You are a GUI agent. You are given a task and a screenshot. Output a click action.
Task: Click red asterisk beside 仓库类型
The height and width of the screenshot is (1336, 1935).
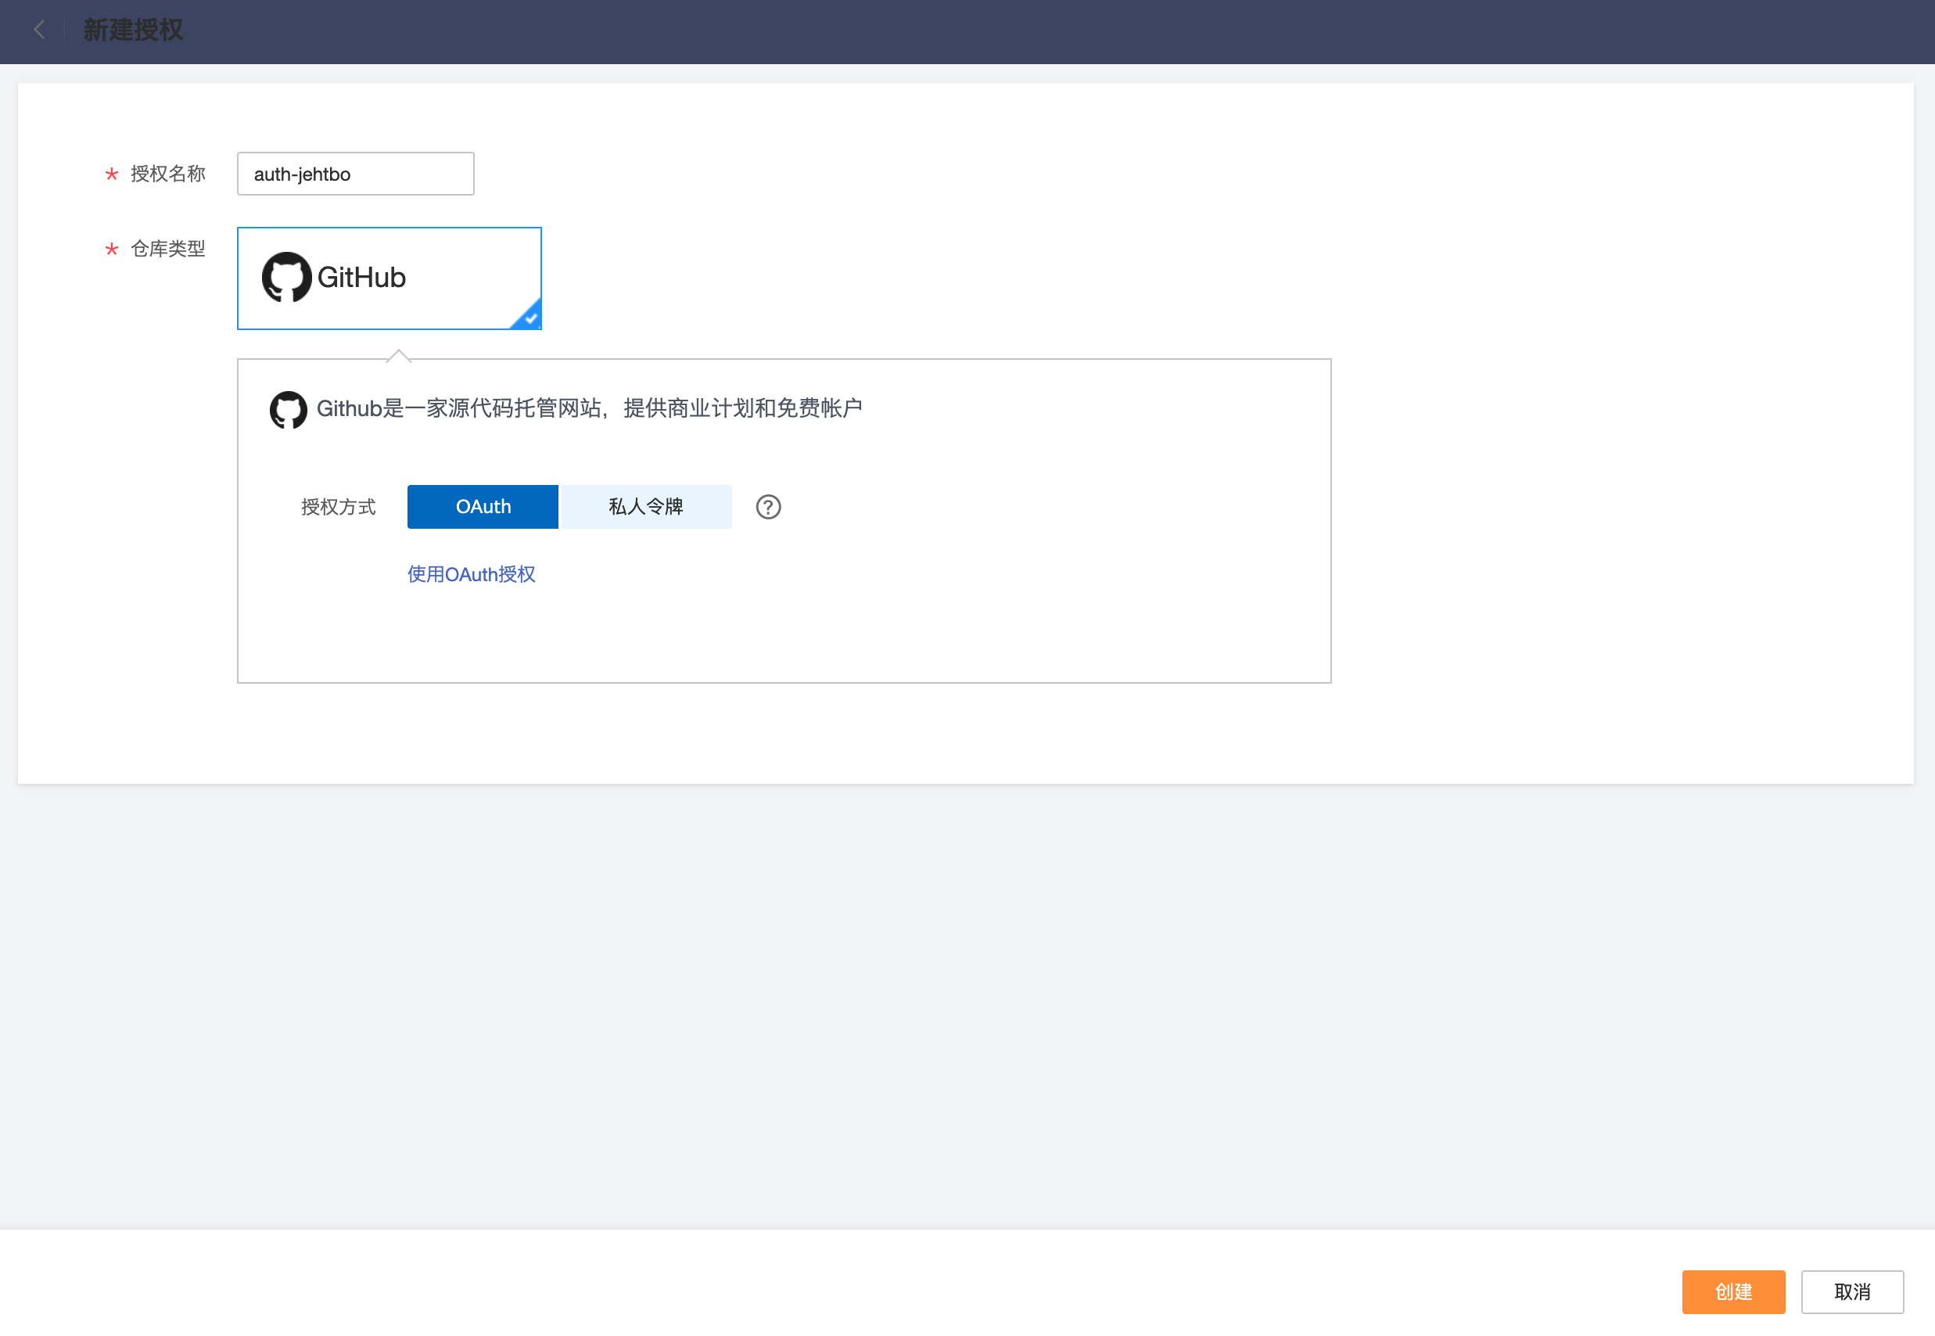pyautogui.click(x=111, y=250)
